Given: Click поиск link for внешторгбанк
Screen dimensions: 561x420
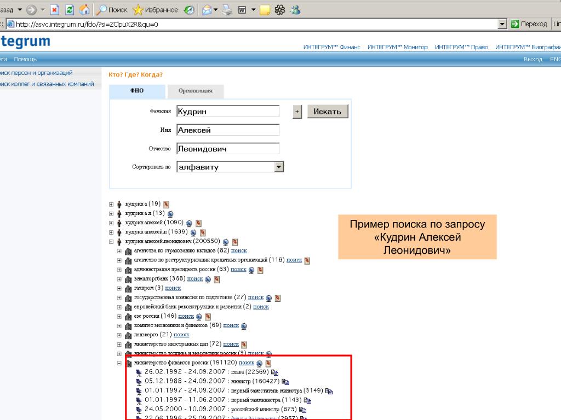Looking at the screenshot, I should click(x=195, y=278).
